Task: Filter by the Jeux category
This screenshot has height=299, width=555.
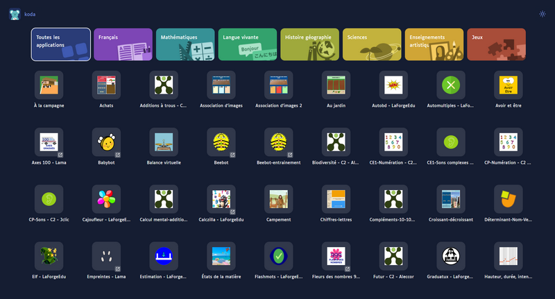Action: click(495, 44)
